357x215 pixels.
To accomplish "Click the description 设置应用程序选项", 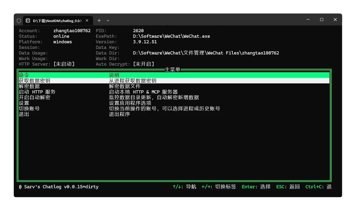I will (130, 103).
